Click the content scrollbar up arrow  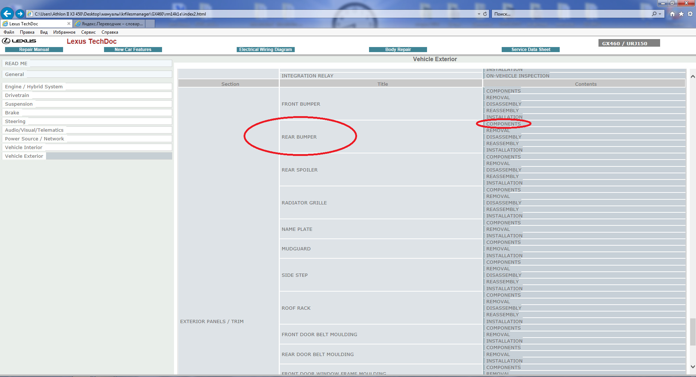coord(693,77)
